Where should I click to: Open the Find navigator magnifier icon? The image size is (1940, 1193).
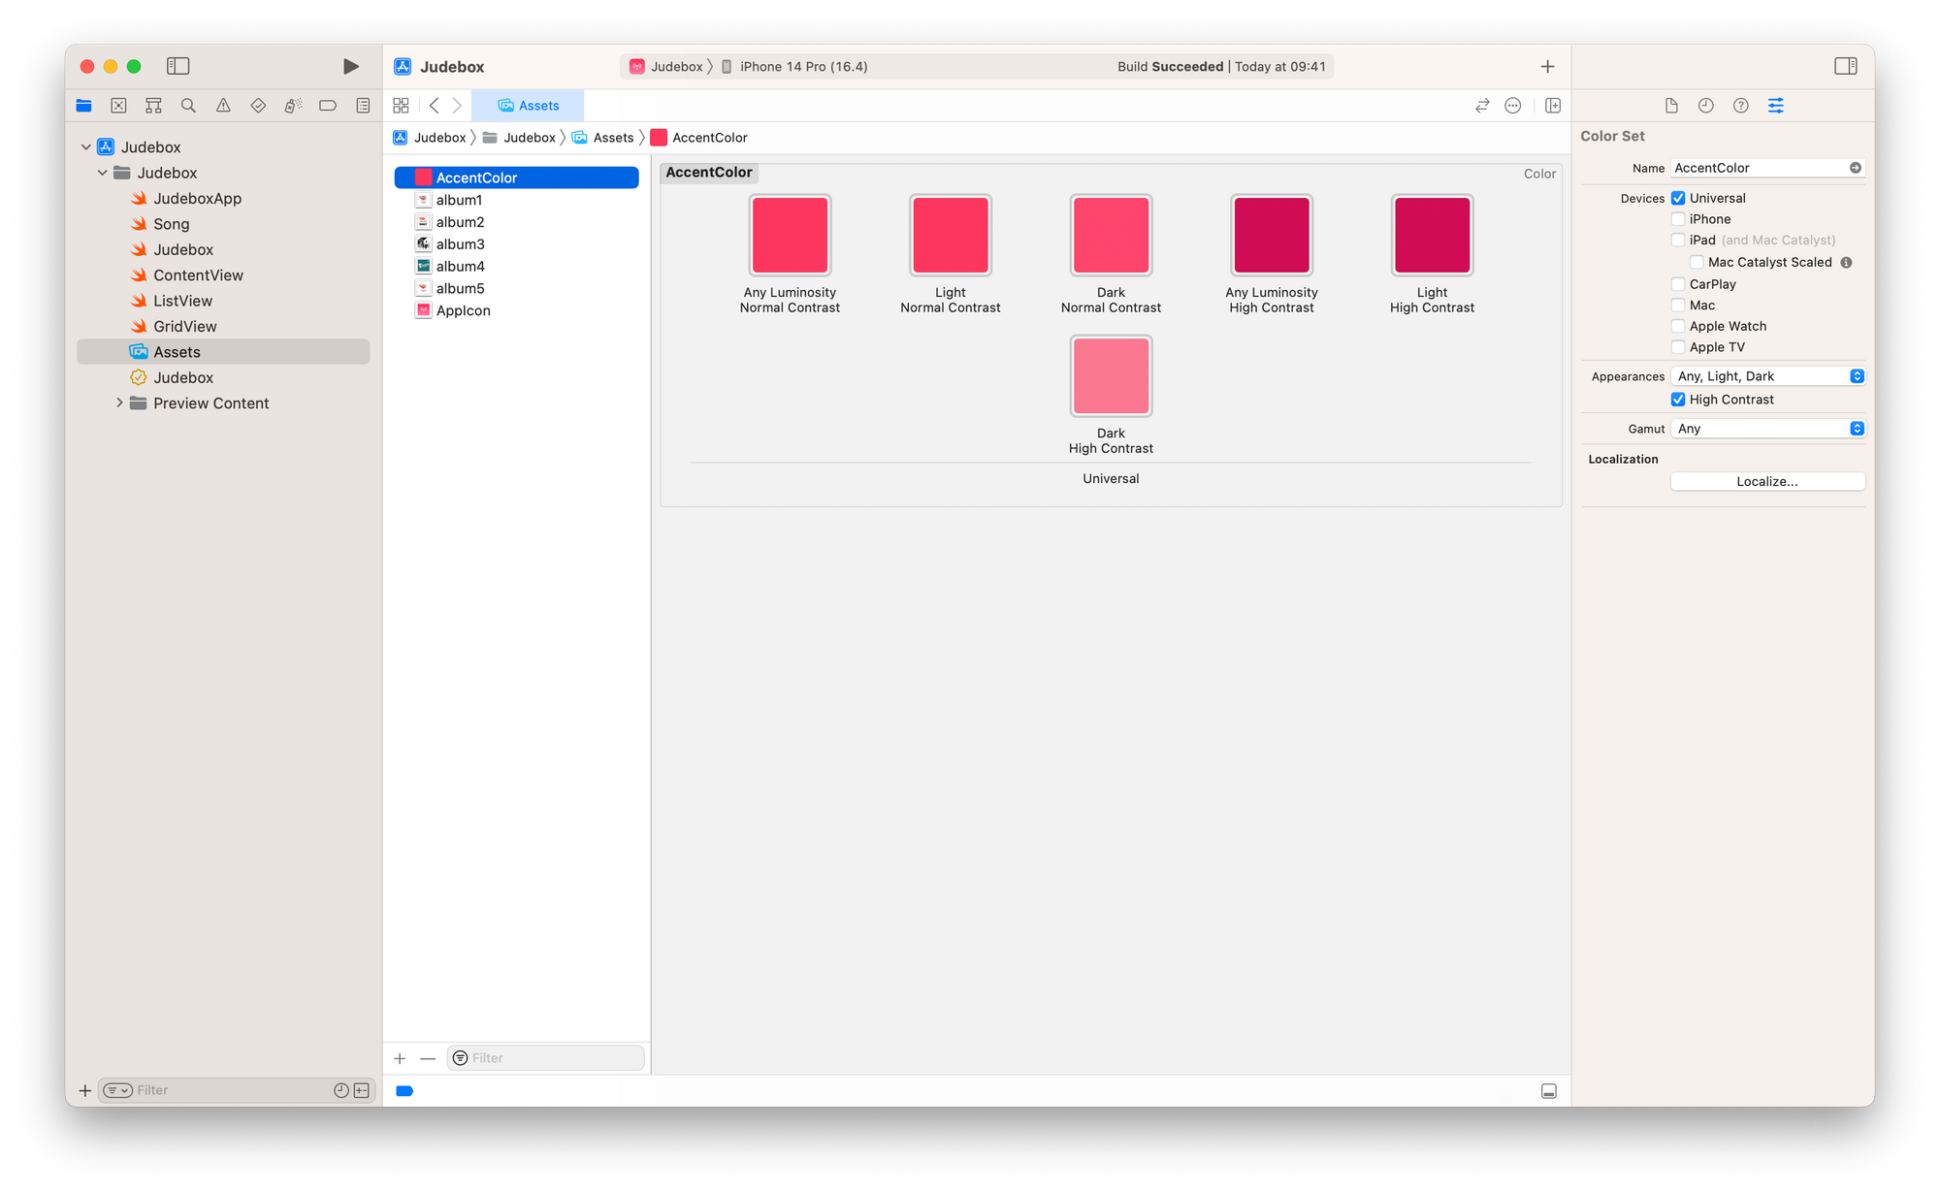(x=188, y=106)
